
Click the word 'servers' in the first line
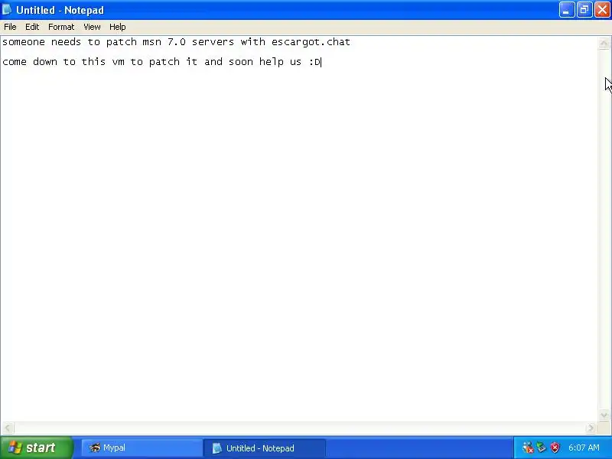tap(213, 42)
